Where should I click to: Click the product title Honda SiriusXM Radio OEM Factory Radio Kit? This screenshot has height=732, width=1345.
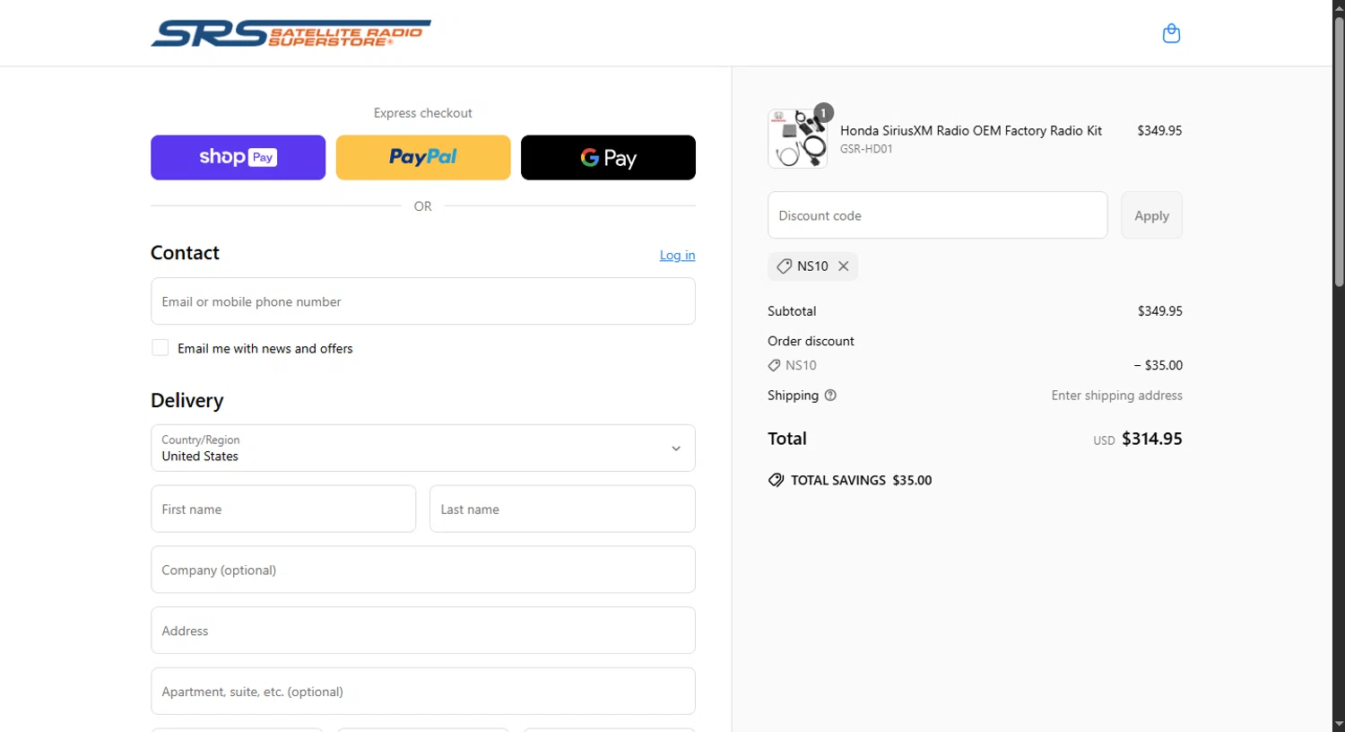pos(971,131)
